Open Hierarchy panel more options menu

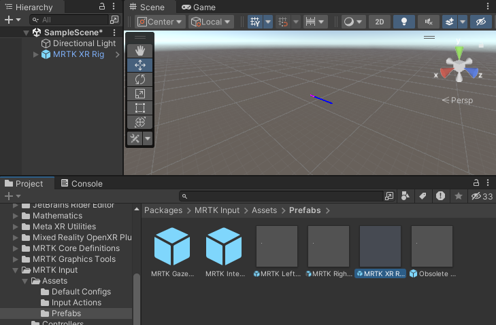coord(114,6)
